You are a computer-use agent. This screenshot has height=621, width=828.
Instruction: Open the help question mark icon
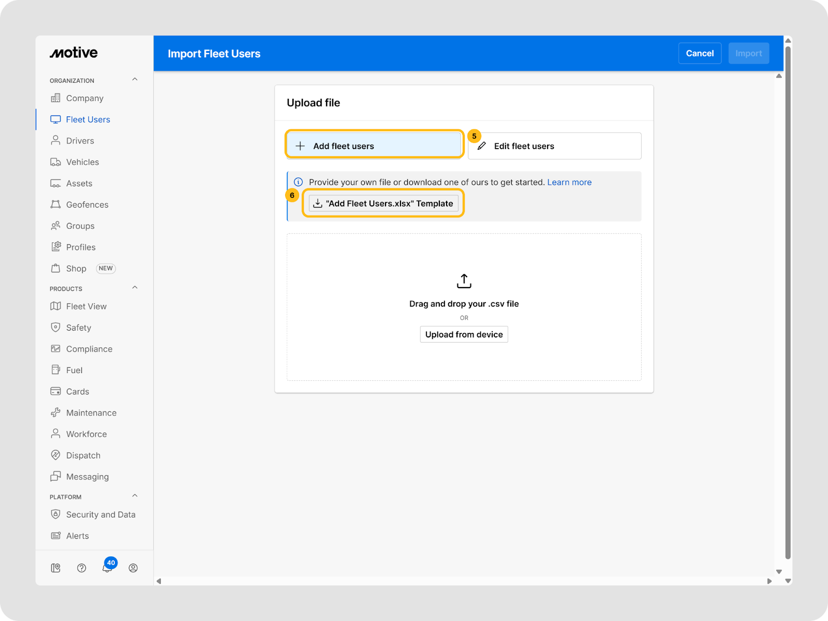point(81,568)
